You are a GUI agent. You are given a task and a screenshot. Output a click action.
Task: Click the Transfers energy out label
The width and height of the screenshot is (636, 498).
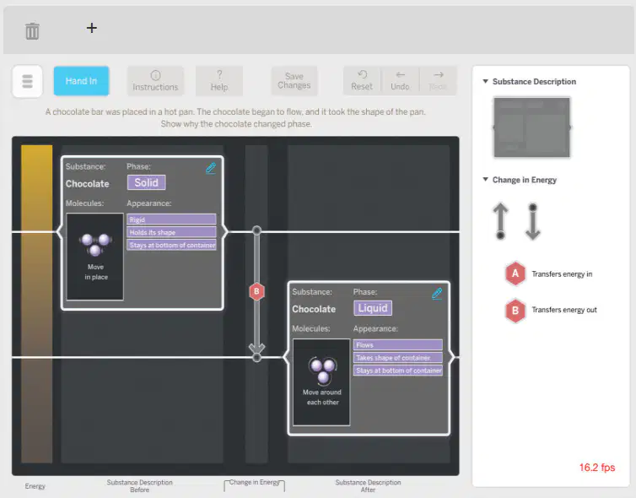[x=564, y=310]
